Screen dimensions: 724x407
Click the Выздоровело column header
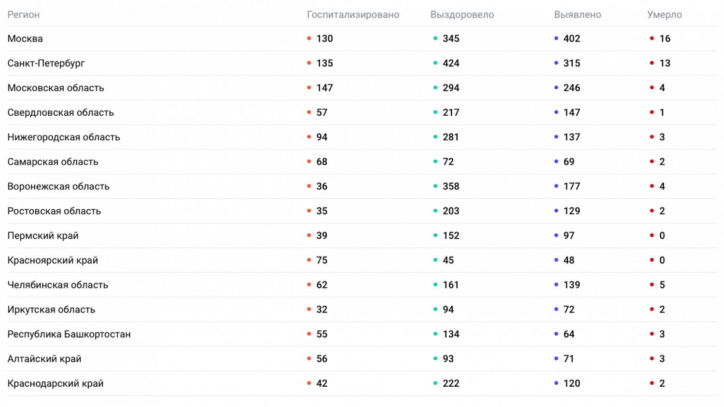coord(462,14)
